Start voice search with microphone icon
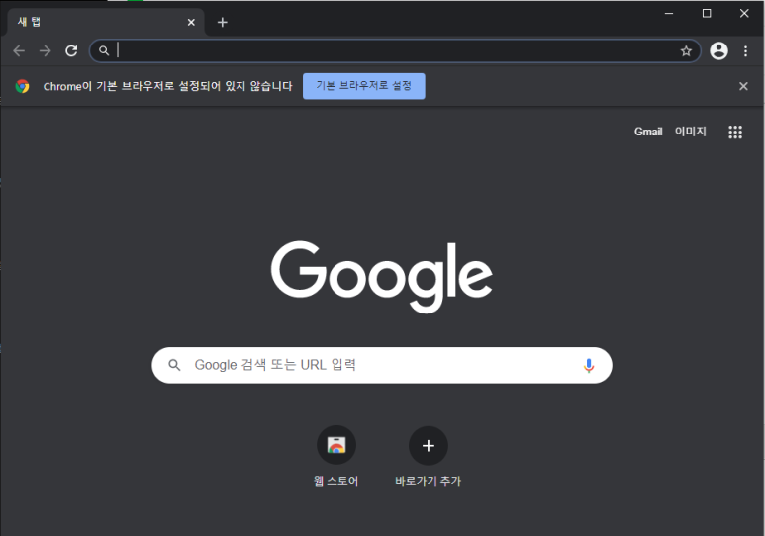Image resolution: width=765 pixels, height=536 pixels. [x=589, y=365]
